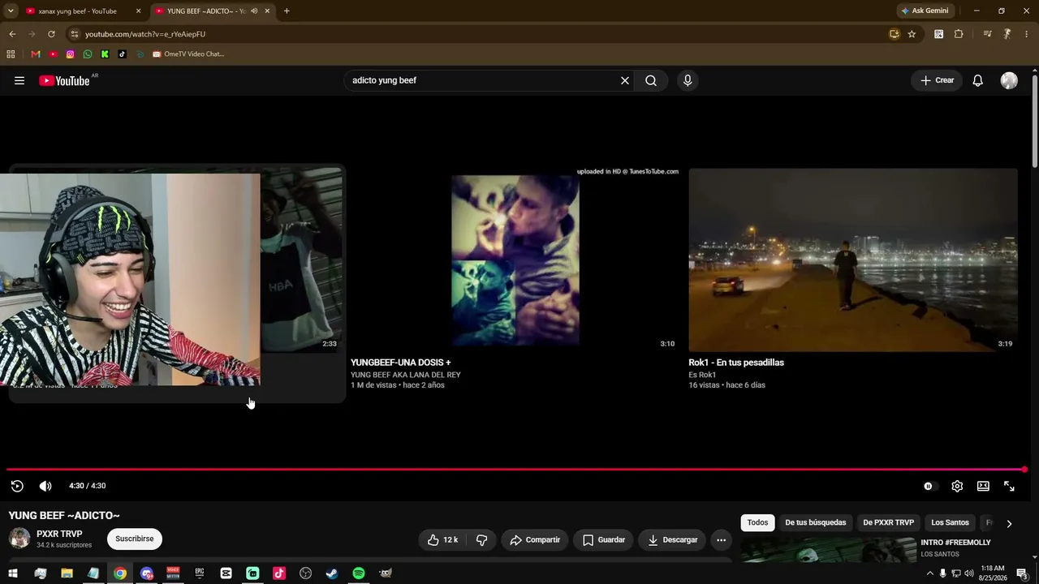
Task: Open the WhatsApp bookmark
Action: tap(88, 54)
